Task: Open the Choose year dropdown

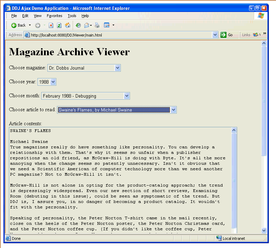Action: tap(53, 82)
